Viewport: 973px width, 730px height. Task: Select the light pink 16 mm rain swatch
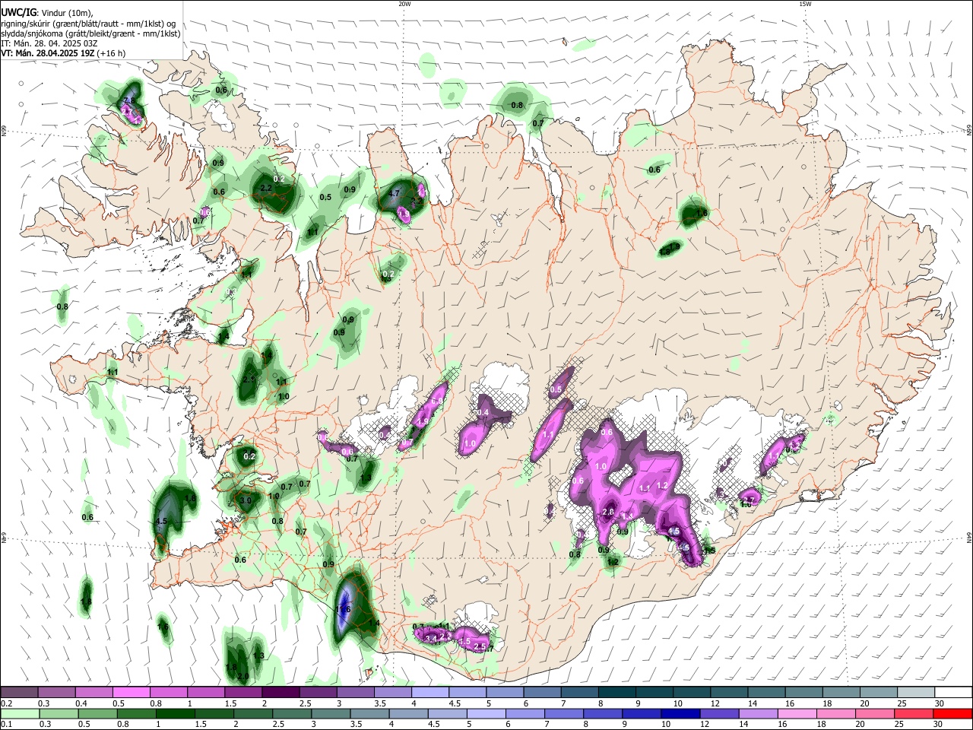tap(797, 713)
